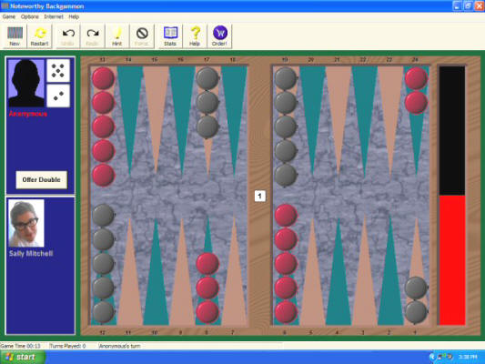
Task: Pick the red checker nearest center on point 8
Action: [207, 264]
